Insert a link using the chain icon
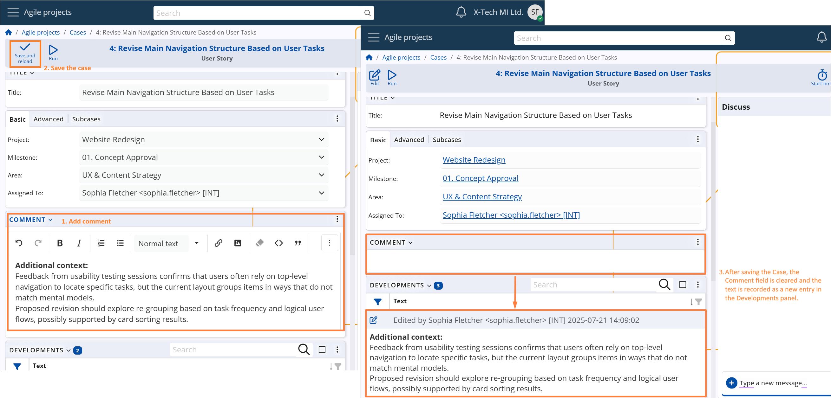 (219, 243)
